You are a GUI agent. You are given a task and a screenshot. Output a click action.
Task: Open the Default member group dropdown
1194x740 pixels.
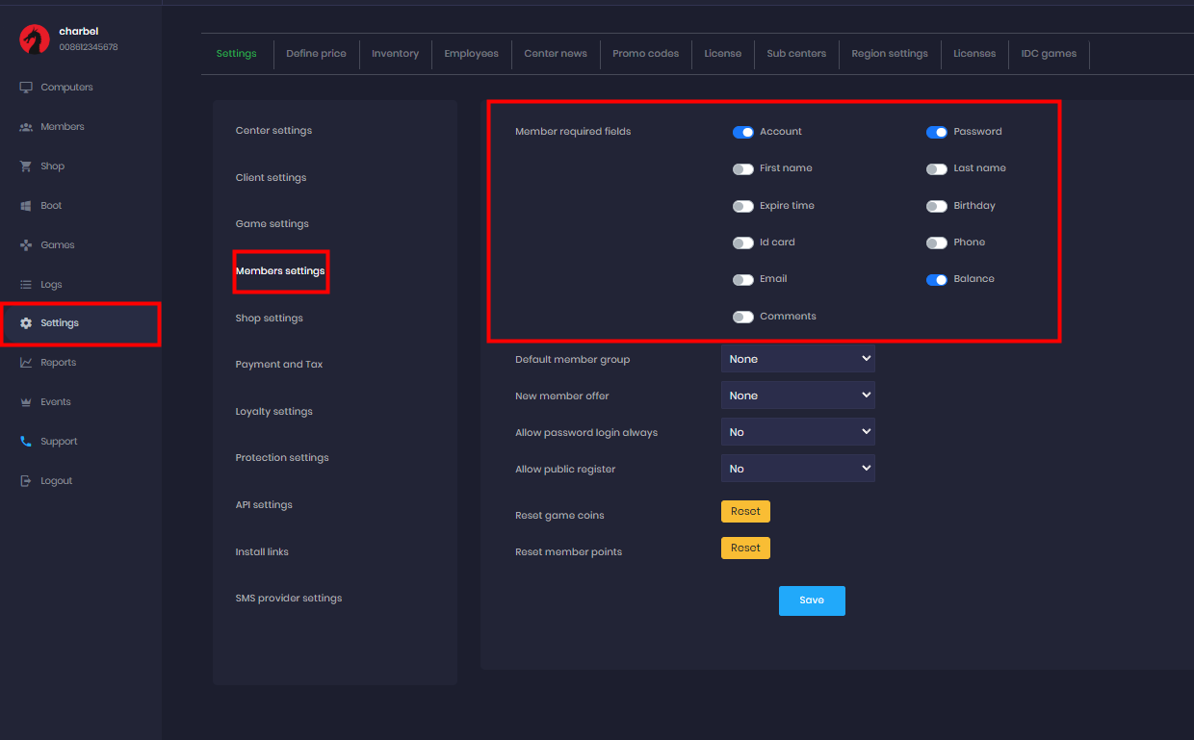tap(797, 359)
